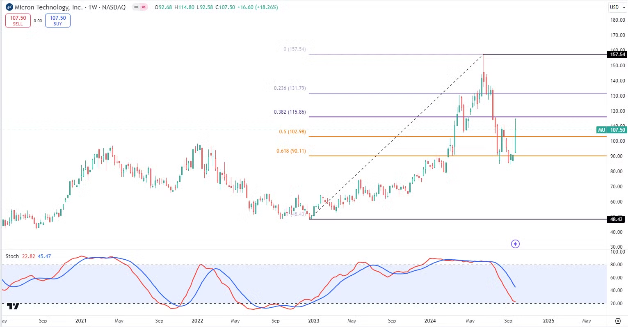The image size is (628, 327).
Task: Click the 107.50 BUY button
Action: pos(58,21)
